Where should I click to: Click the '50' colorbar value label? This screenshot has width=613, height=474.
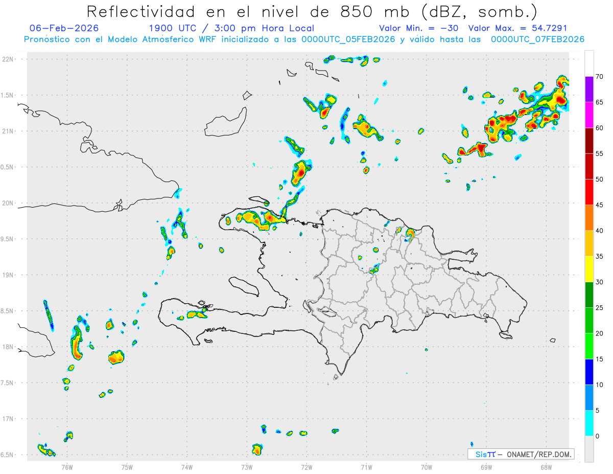(x=600, y=179)
